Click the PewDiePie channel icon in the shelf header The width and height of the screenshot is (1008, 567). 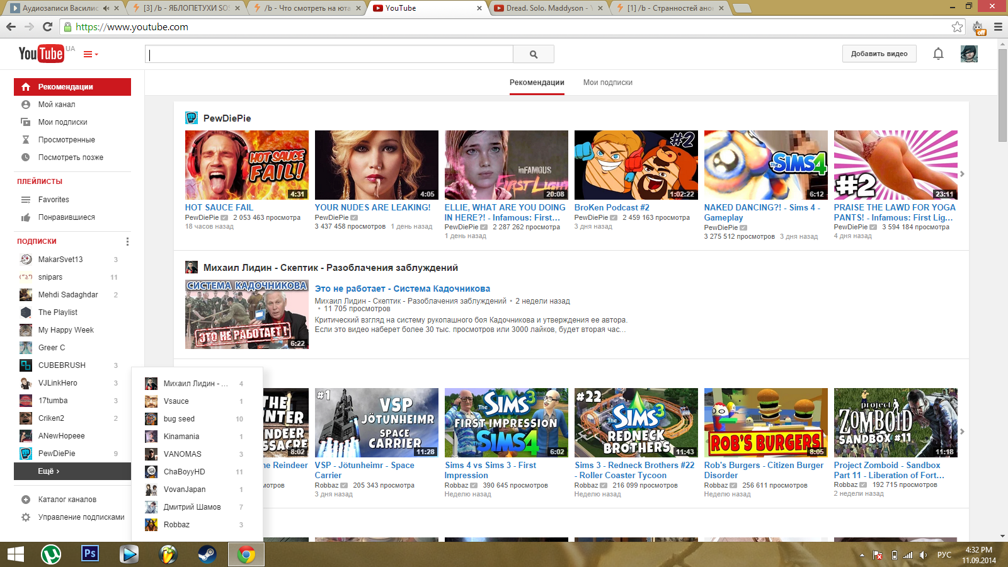192,118
